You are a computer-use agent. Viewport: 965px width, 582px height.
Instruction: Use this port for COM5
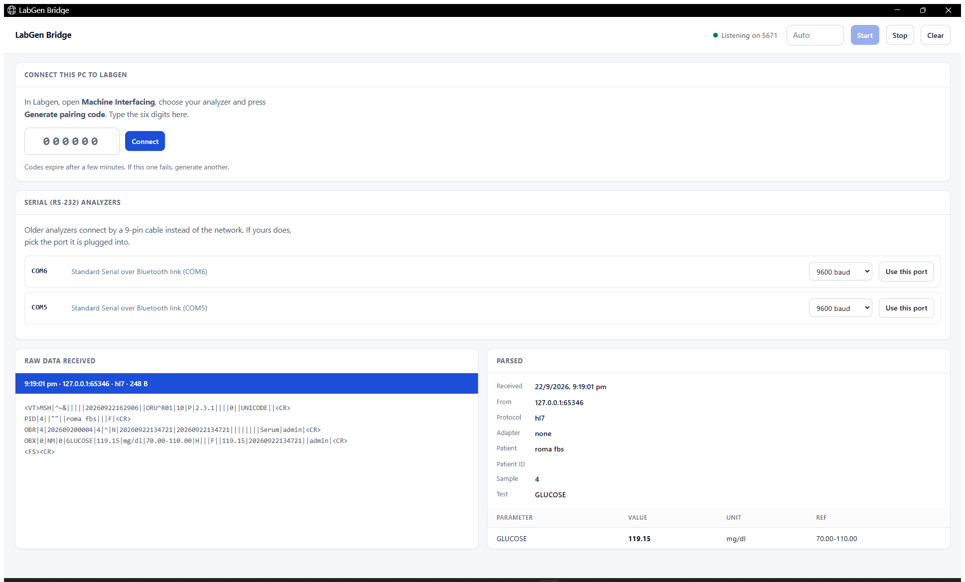click(x=906, y=308)
